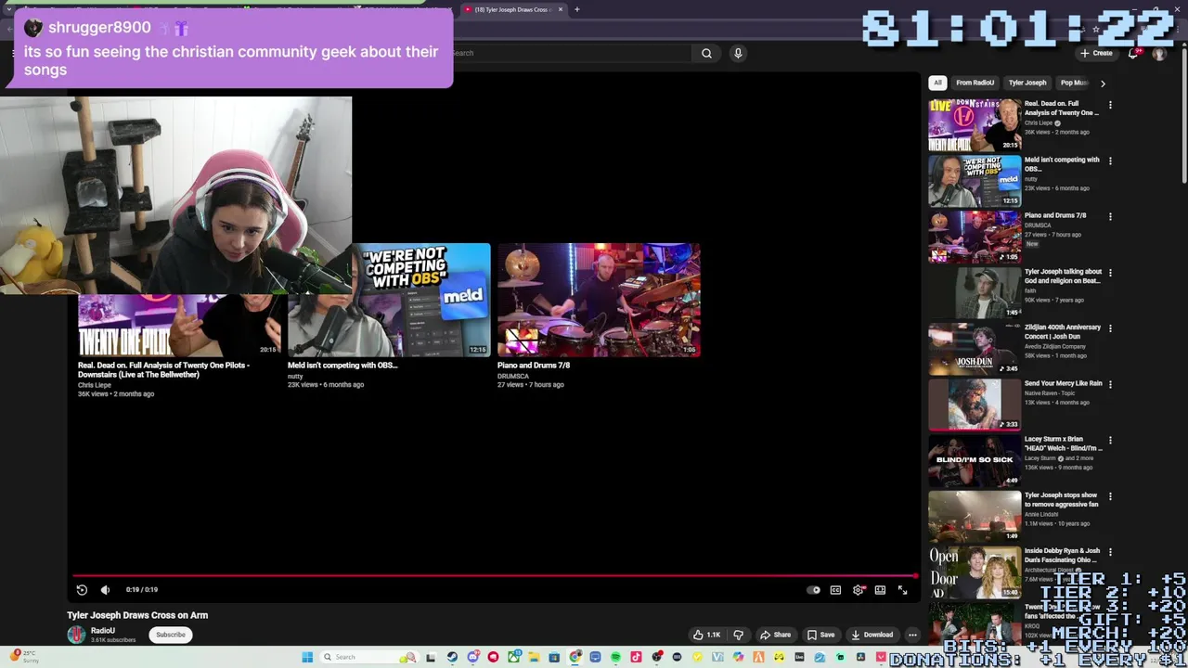
Task: Open options for Meld isn't competing sidebar video
Action: point(1110,161)
